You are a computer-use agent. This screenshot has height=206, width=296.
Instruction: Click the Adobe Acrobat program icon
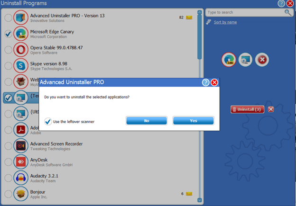(21, 130)
